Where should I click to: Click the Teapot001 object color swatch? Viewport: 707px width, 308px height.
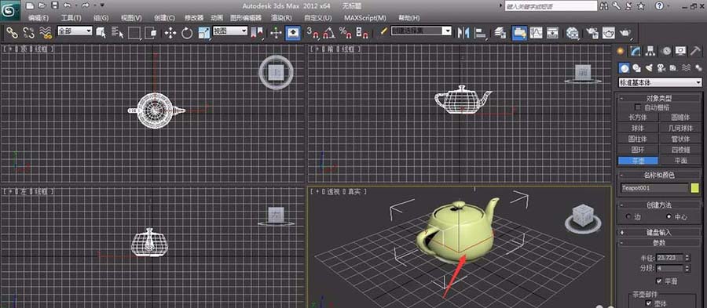tap(695, 188)
